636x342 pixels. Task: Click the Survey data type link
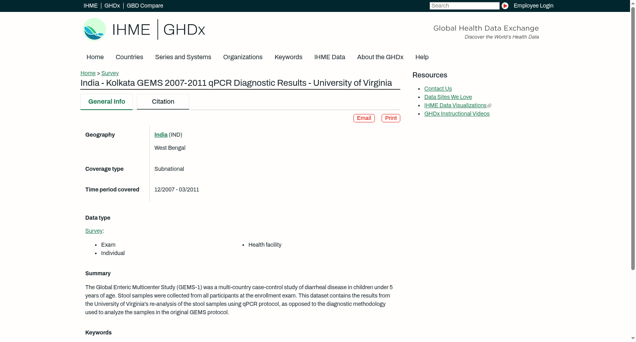(x=94, y=231)
